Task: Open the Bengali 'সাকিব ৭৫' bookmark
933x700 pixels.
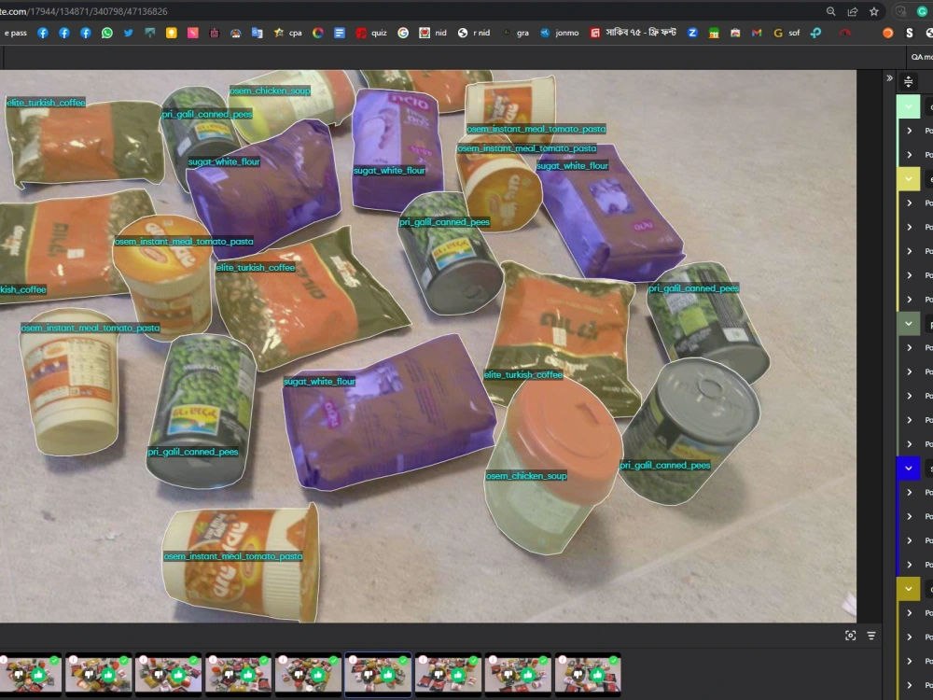Action: pyautogui.click(x=634, y=33)
